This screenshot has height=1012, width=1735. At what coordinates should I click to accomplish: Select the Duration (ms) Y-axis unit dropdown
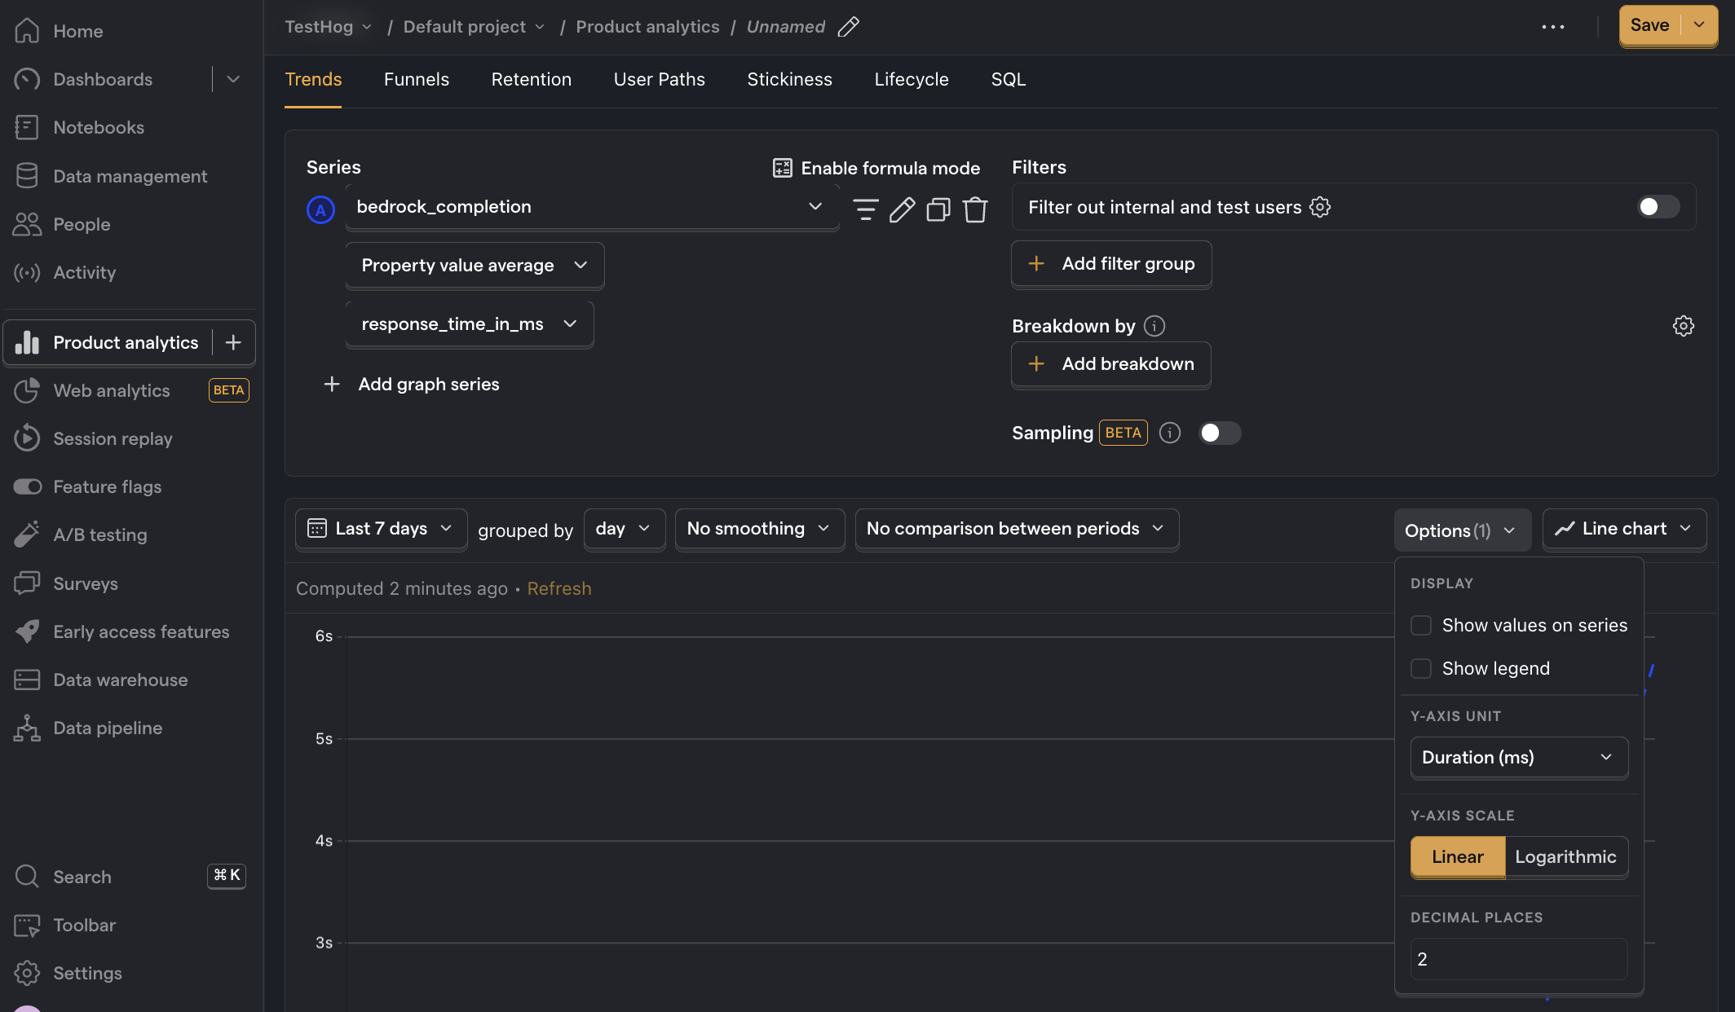point(1517,757)
